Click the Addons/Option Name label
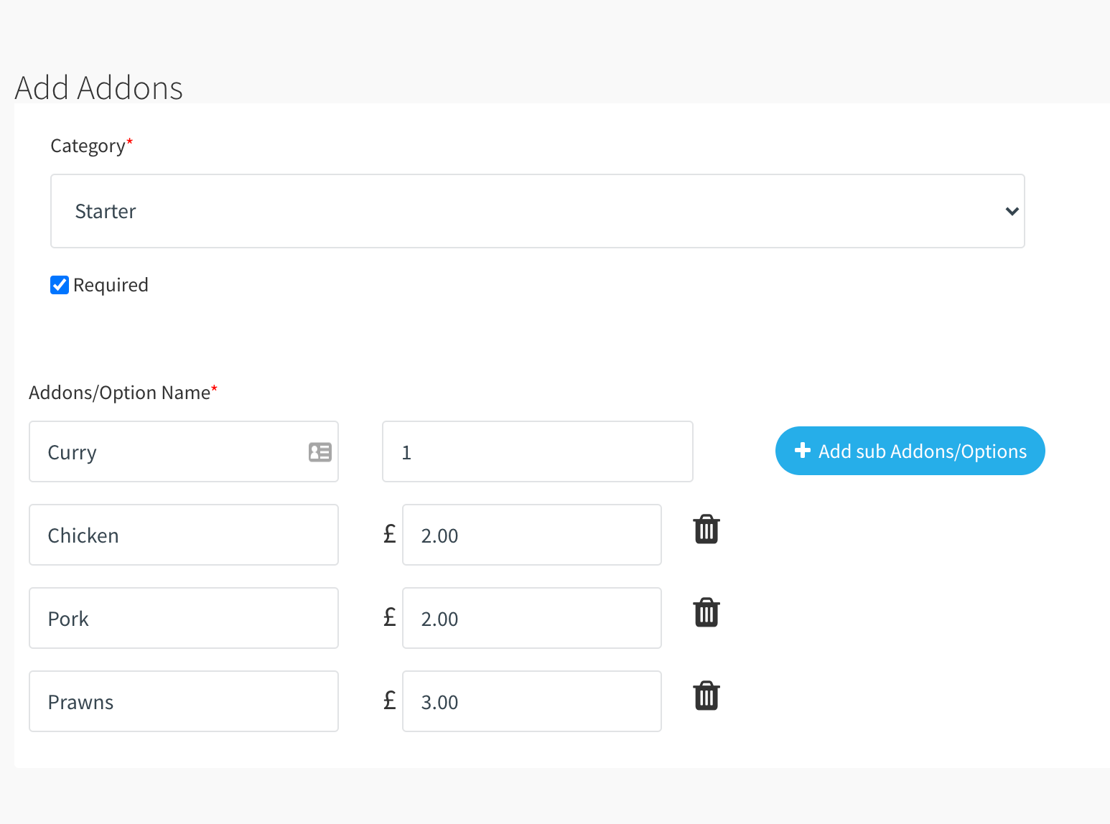 [123, 393]
